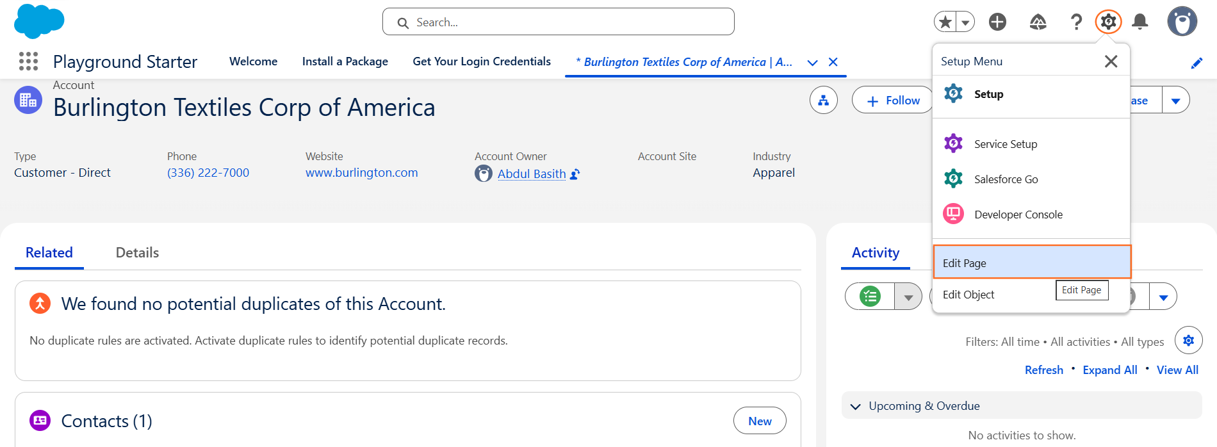The image size is (1217, 447).
Task: Select Setup in the Setup Menu
Action: coord(1031,94)
